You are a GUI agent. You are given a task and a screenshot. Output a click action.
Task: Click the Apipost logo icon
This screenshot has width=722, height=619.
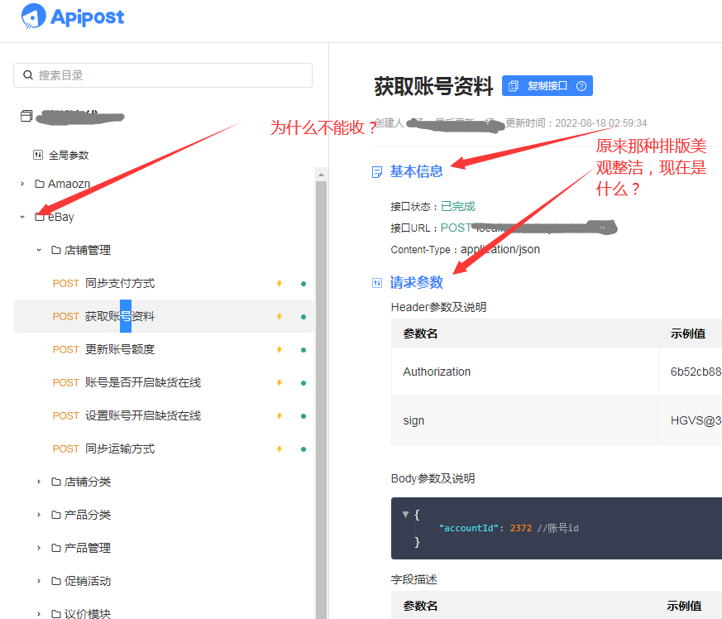tap(34, 16)
